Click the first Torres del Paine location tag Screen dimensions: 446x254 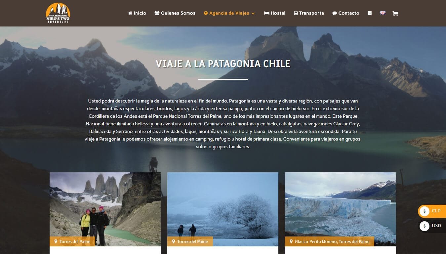pyautogui.click(x=72, y=241)
